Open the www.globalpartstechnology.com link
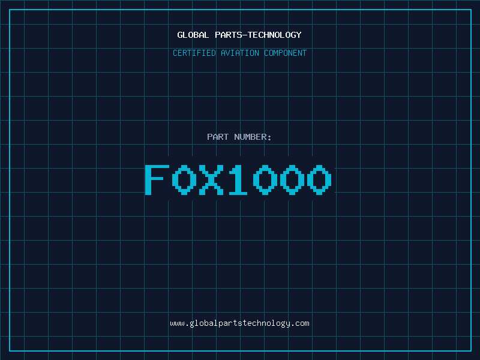 click(239, 323)
